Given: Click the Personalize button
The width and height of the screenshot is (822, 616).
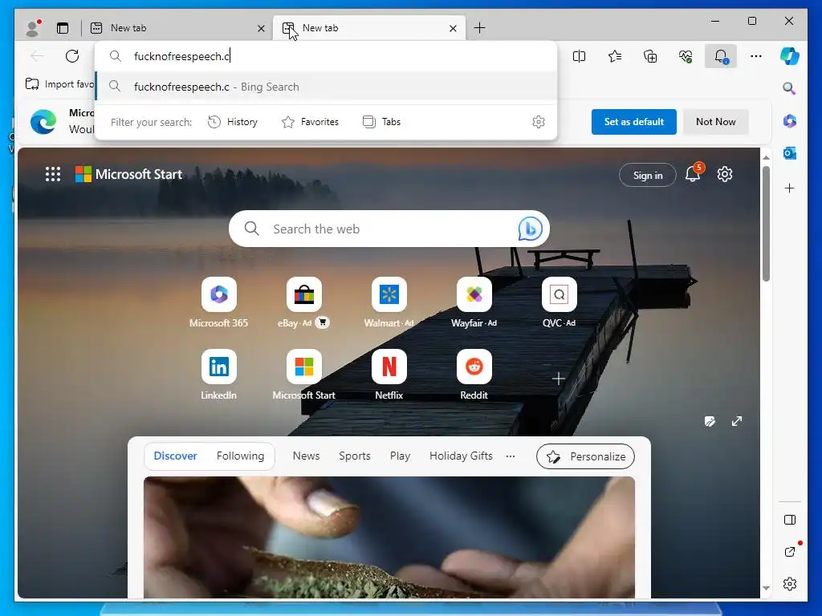Looking at the screenshot, I should point(585,456).
